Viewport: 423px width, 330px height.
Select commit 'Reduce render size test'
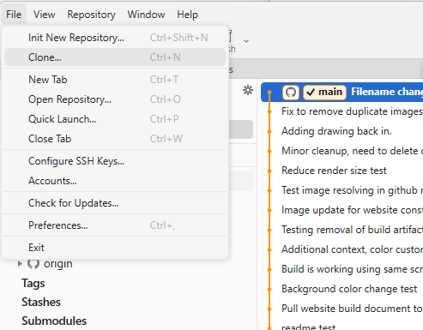pyautogui.click(x=341, y=171)
